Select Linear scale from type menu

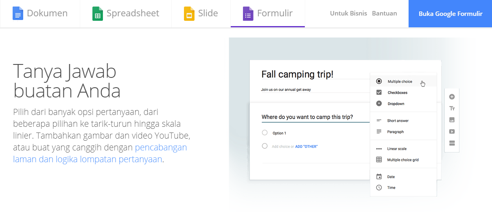tap(396, 149)
